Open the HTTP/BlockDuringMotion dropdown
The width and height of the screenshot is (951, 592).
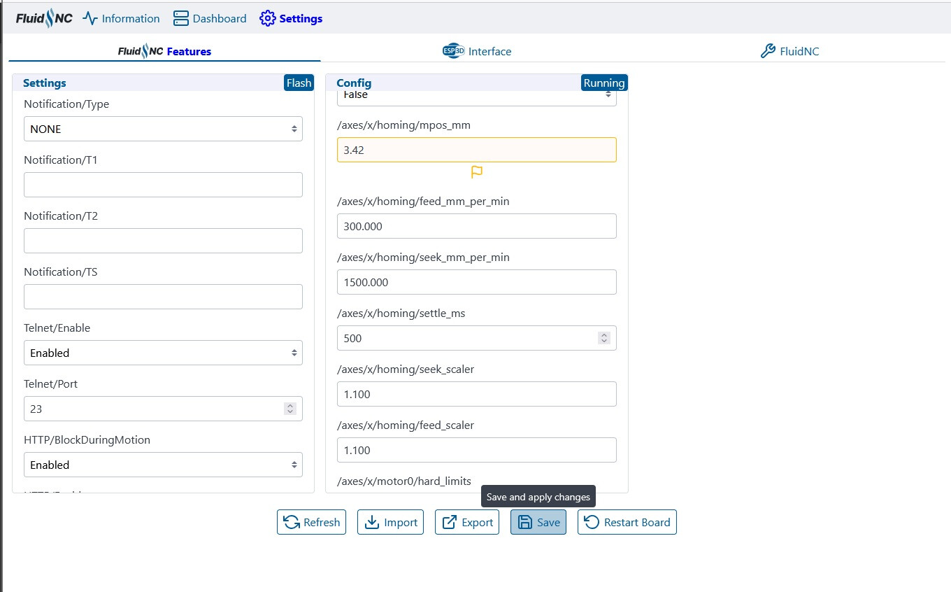163,465
